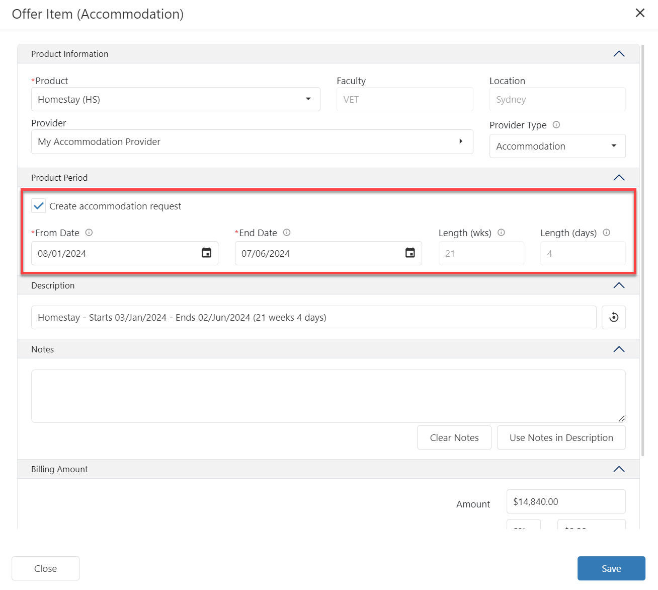Screen dimensions: 658x590
Task: Uncheck Create accommodation request checkbox
Action: (39, 206)
